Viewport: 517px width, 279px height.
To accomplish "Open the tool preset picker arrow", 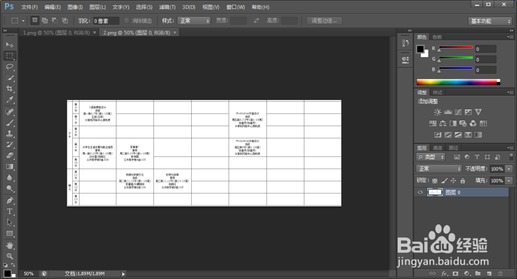I will tap(23, 21).
